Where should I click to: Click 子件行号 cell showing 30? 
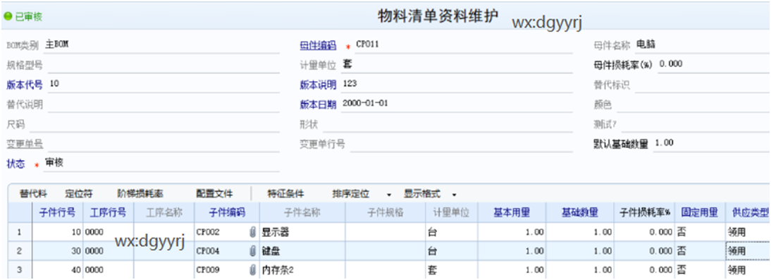pos(57,251)
